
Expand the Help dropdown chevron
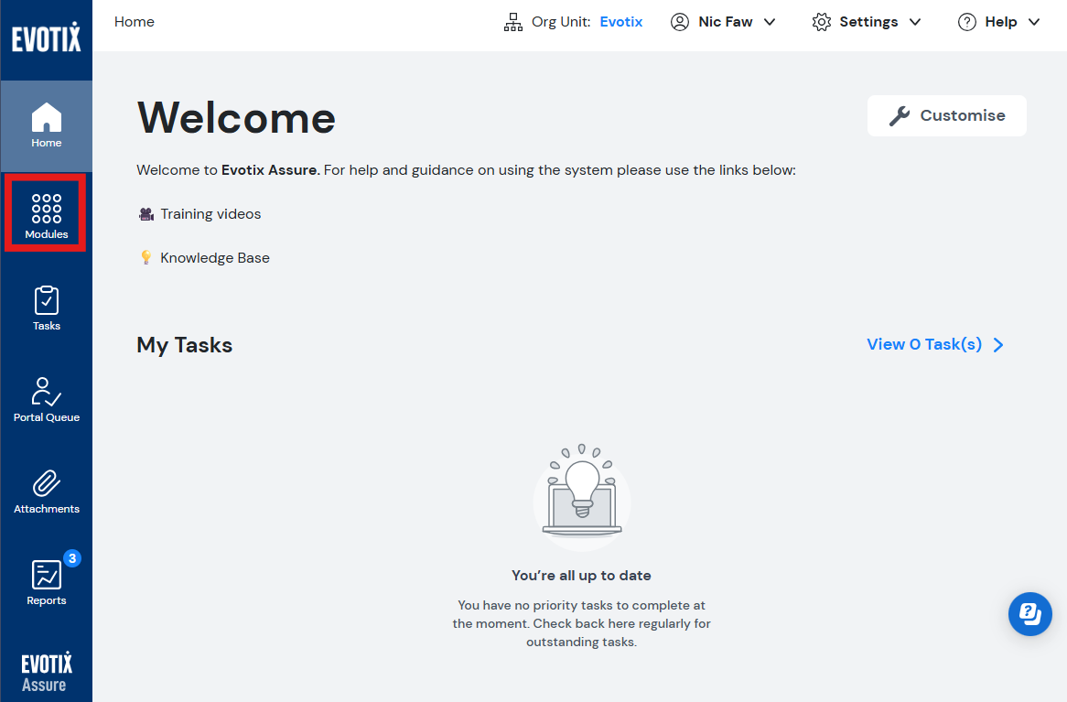(x=1034, y=23)
